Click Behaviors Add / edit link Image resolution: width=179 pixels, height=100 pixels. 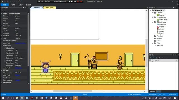[19, 68]
